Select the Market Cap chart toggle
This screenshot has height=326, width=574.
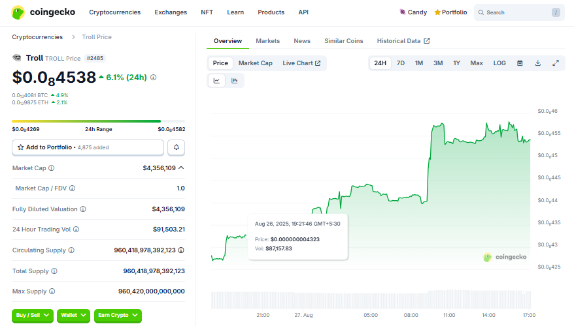click(x=256, y=63)
